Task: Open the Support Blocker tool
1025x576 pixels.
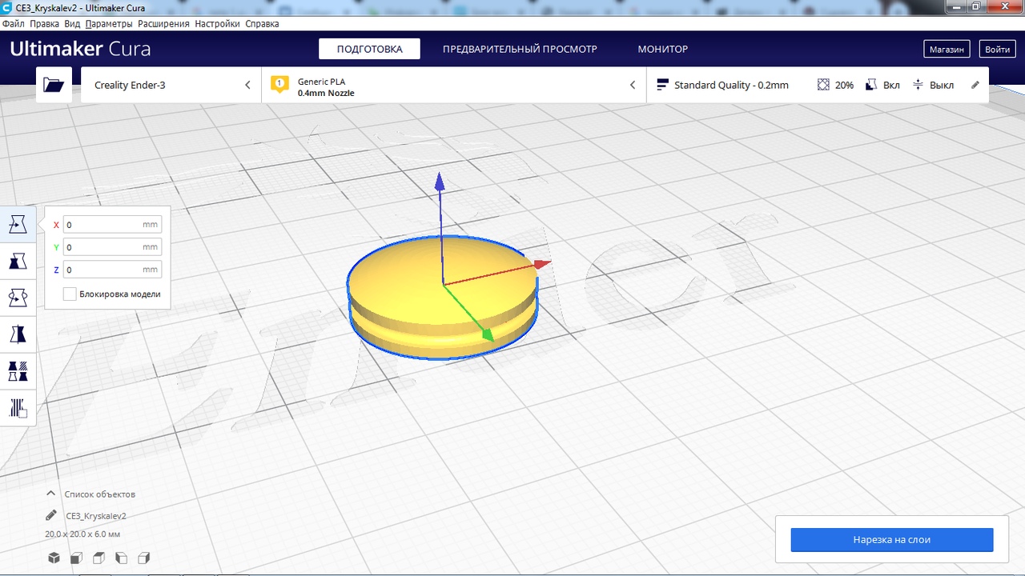Action: [18, 408]
